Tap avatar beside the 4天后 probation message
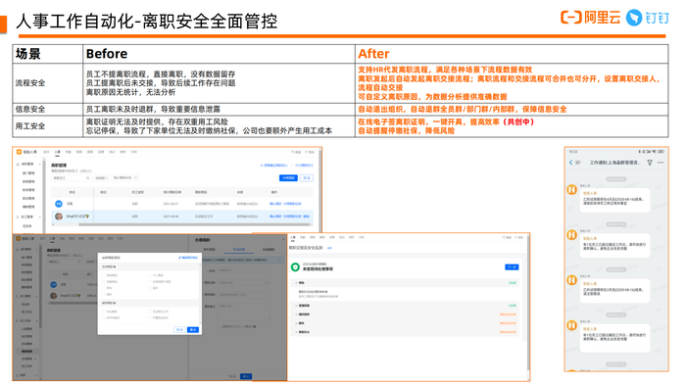The width and height of the screenshot is (686, 385). 571,189
